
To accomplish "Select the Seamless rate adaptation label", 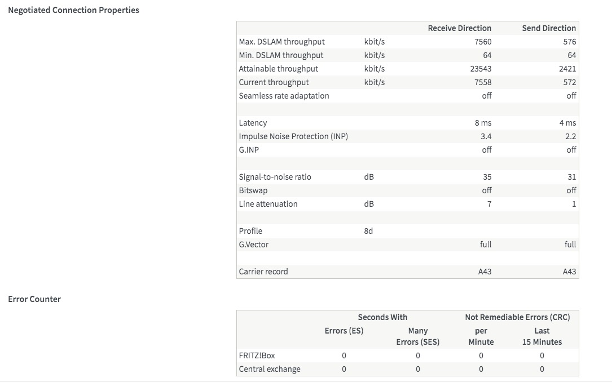I will (x=284, y=96).
